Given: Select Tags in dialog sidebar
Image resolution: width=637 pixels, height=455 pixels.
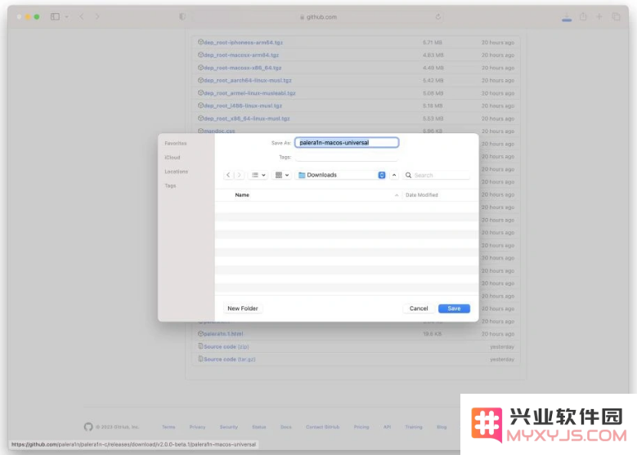Looking at the screenshot, I should 170,186.
